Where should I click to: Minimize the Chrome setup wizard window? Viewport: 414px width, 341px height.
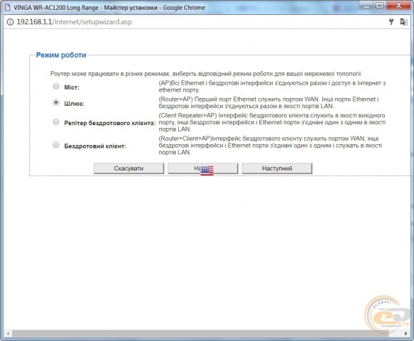[x=366, y=6]
